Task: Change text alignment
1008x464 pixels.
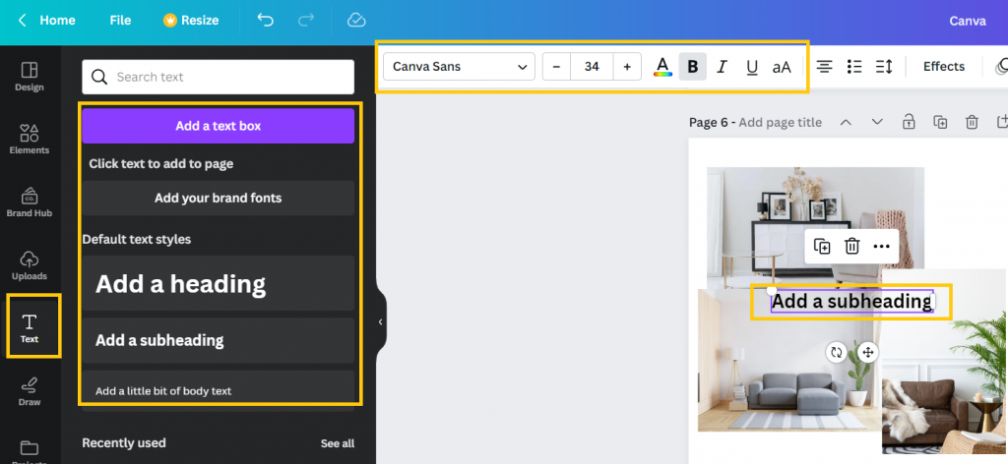Action: click(x=825, y=66)
